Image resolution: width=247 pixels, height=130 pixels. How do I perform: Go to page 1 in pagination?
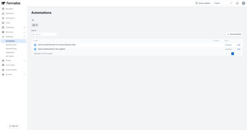[233, 54]
